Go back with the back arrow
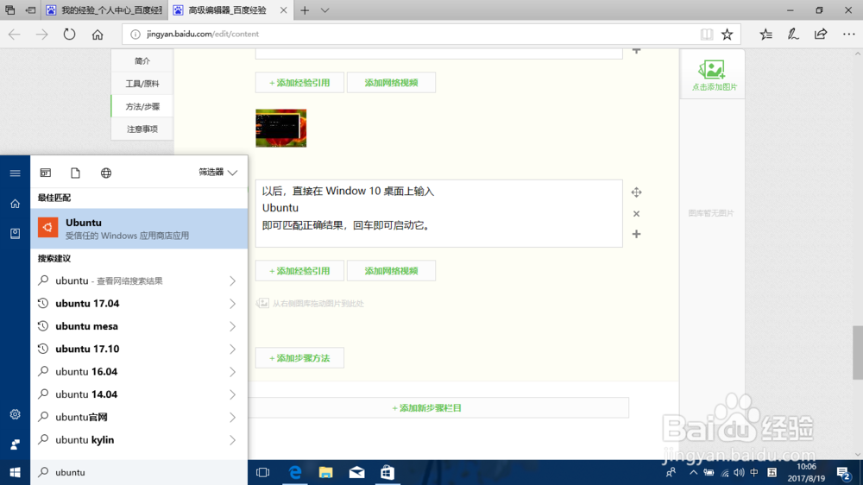This screenshot has height=485, width=863. pos(15,35)
